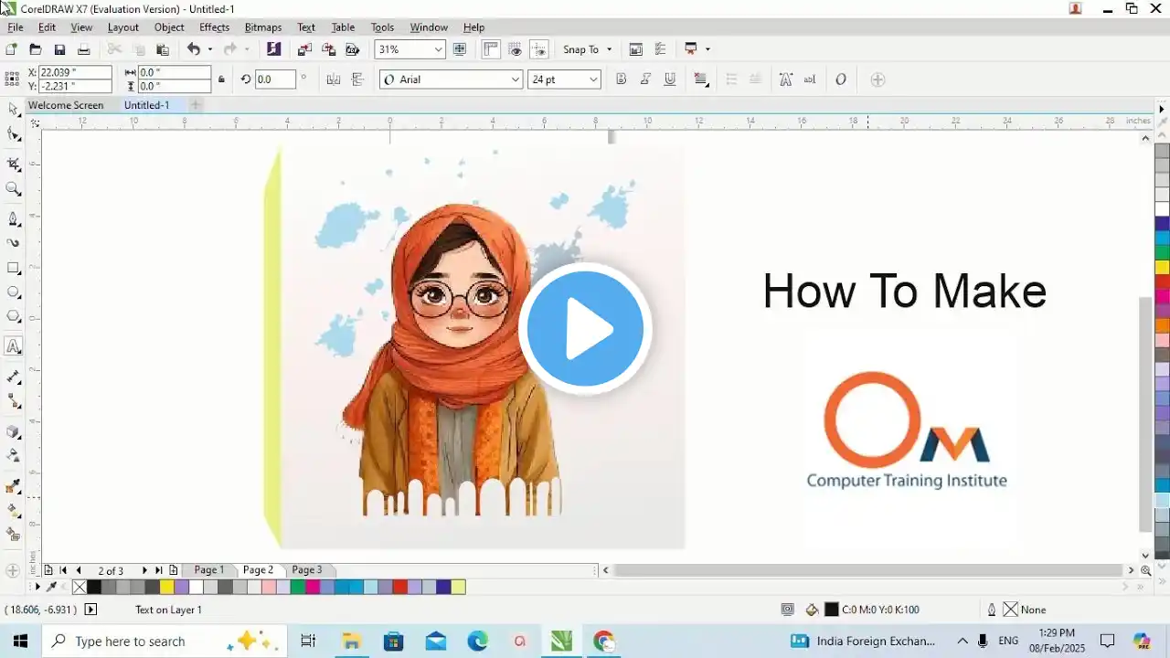Pick the yellow swatch in document palette
This screenshot has height=658, width=1170.
tap(166, 587)
